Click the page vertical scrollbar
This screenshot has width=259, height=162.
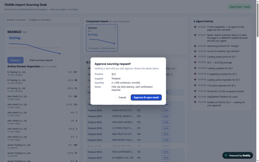pyautogui.click(x=257, y=20)
